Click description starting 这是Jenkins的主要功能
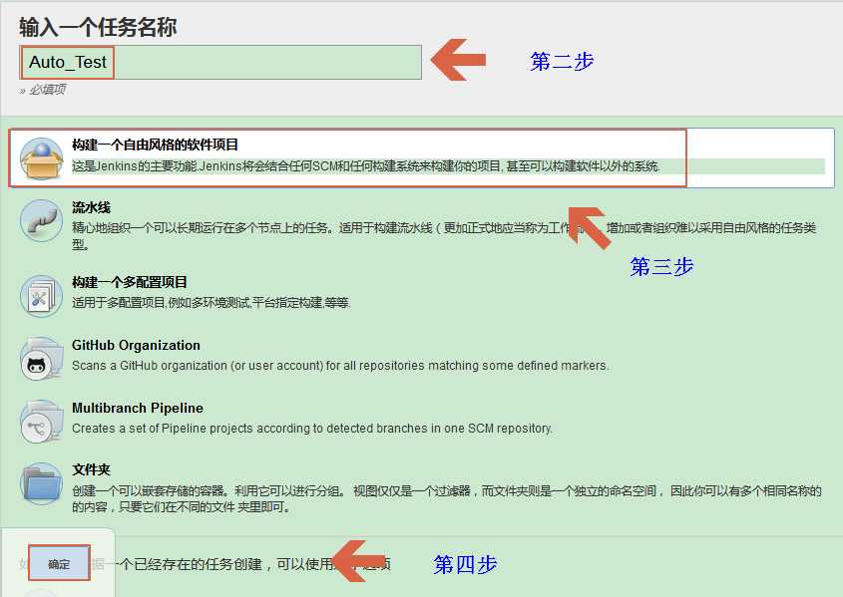The width and height of the screenshot is (843, 597). click(x=366, y=166)
